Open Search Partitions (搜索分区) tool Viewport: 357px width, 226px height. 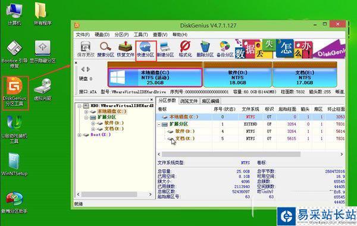click(105, 49)
